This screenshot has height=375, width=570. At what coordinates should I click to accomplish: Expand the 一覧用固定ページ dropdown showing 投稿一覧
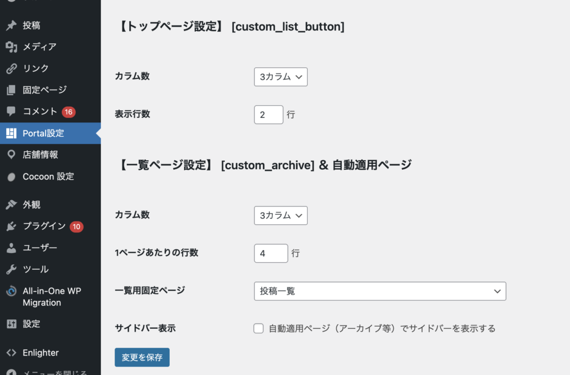click(380, 291)
